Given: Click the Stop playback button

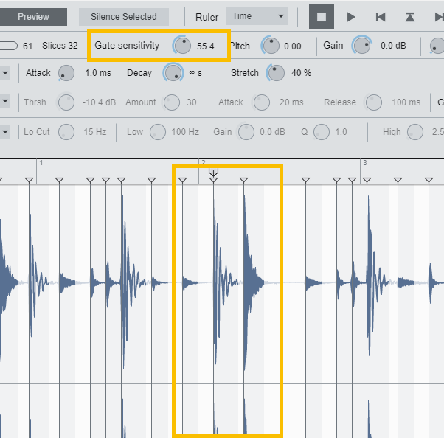Looking at the screenshot, I should [321, 16].
